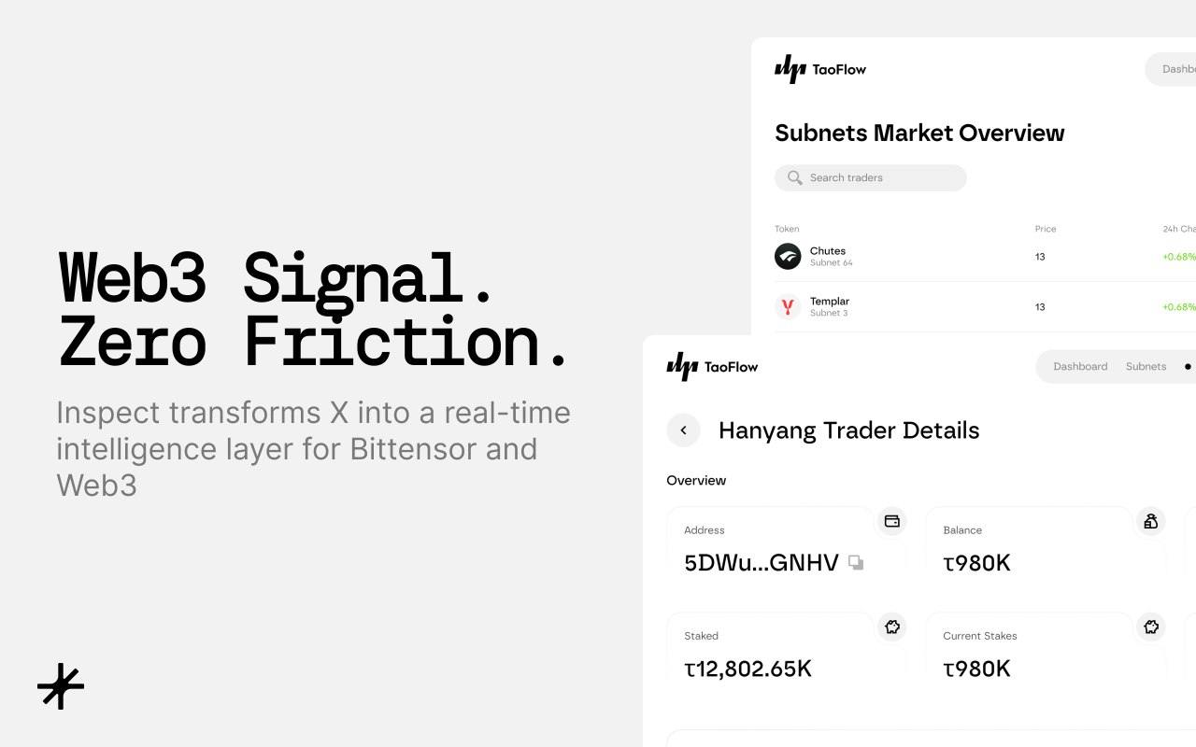Select the Templar token icon in the table

(x=788, y=306)
